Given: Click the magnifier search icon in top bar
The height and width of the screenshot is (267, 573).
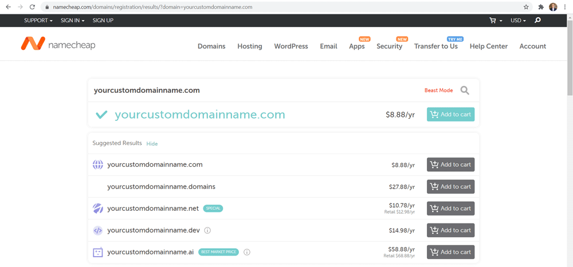Looking at the screenshot, I should click(537, 21).
